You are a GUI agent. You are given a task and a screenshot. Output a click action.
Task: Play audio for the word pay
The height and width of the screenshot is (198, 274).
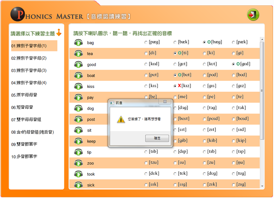click(x=78, y=97)
